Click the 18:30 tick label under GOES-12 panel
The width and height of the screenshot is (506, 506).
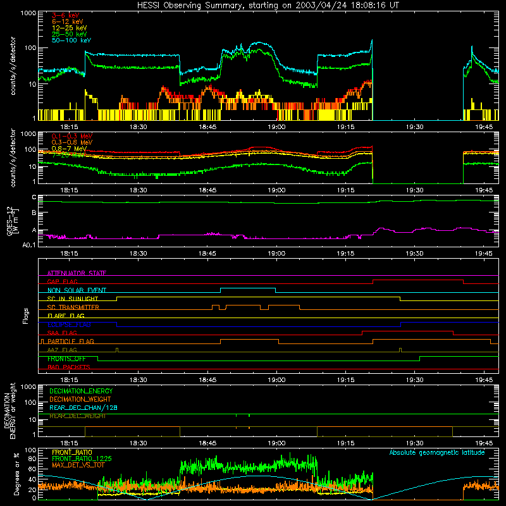click(x=138, y=254)
